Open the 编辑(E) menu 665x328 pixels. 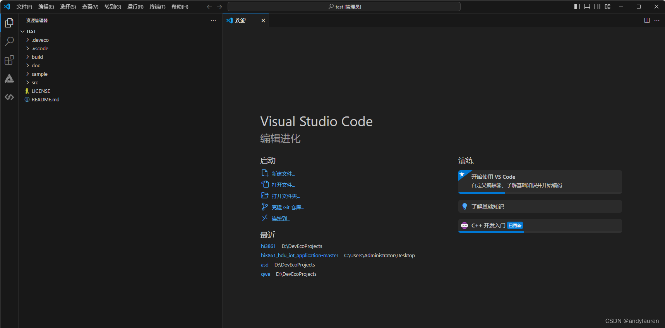[x=46, y=7]
